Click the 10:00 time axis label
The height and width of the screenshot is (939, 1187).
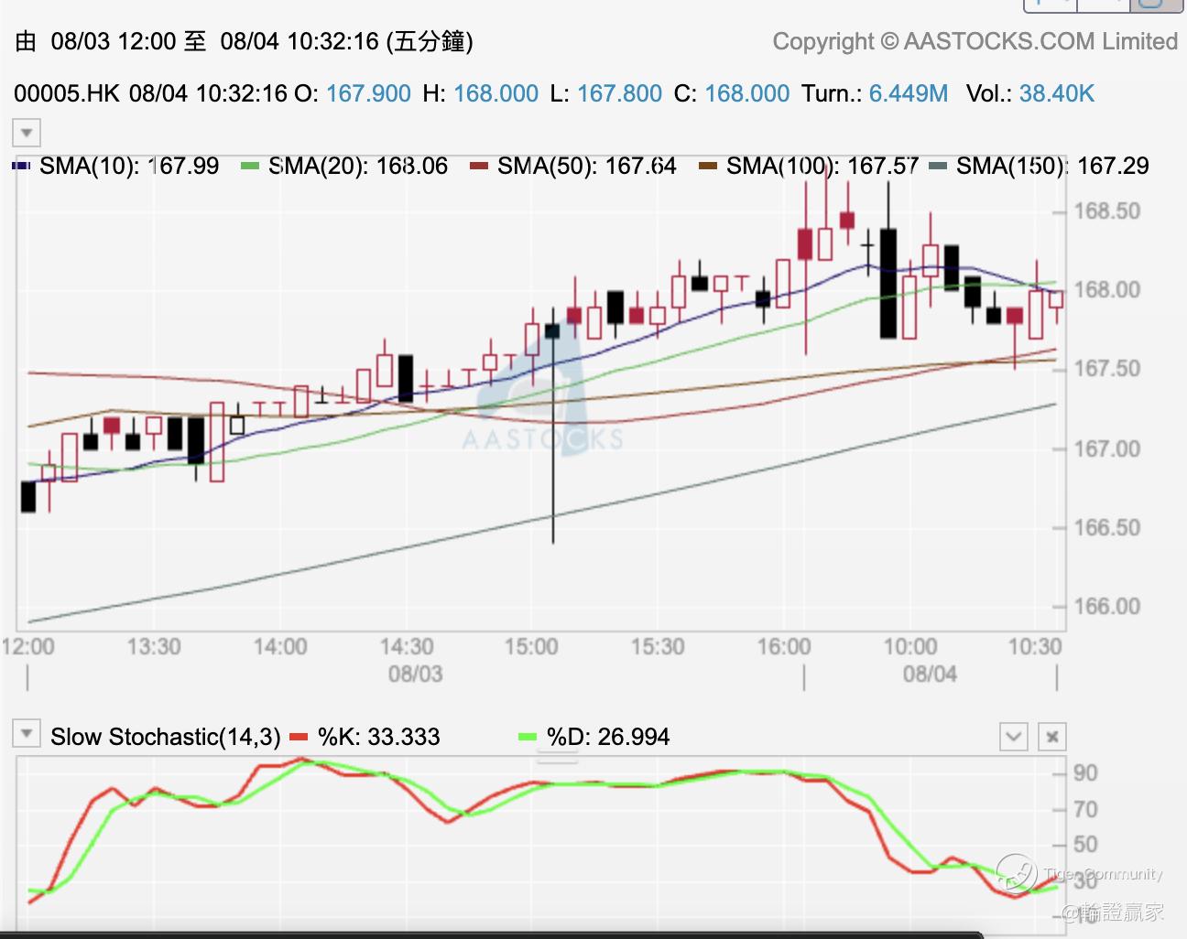(x=910, y=647)
